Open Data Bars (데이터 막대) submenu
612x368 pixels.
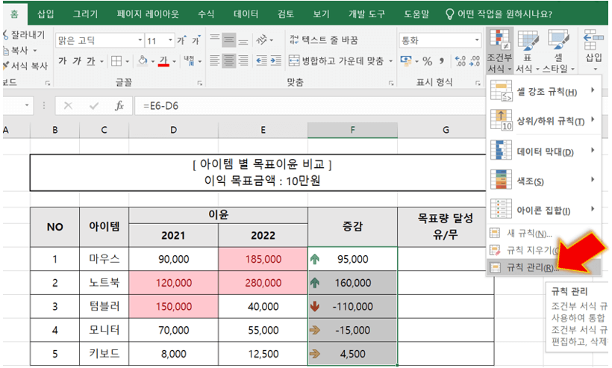[543, 151]
